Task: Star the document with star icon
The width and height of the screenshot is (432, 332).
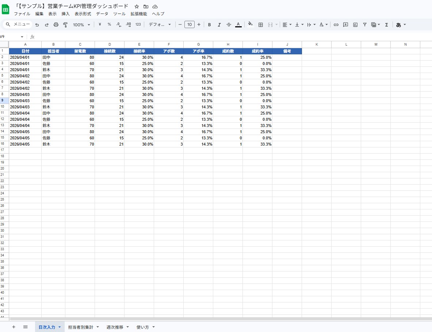Action: 137,7
